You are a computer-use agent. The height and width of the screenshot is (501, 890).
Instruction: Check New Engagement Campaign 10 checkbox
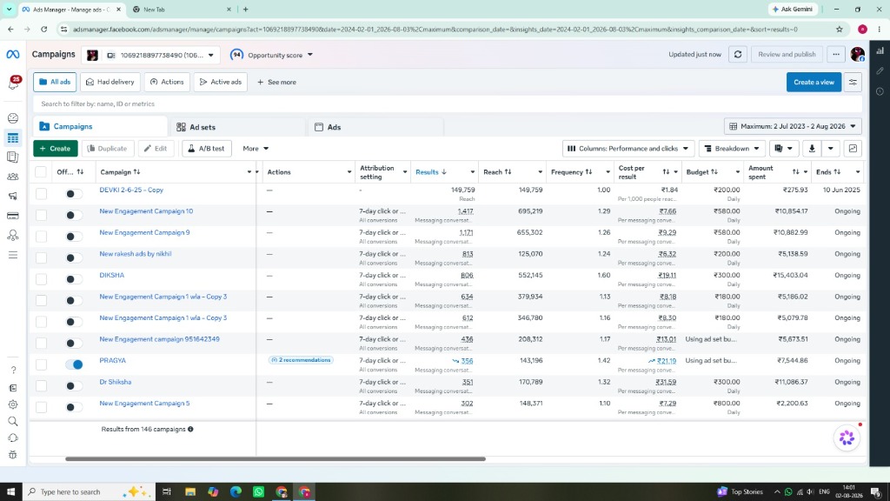42,216
